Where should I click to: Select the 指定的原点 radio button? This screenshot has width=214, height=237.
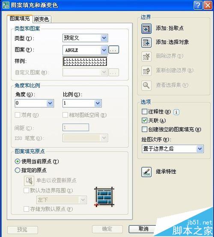(x=18, y=170)
